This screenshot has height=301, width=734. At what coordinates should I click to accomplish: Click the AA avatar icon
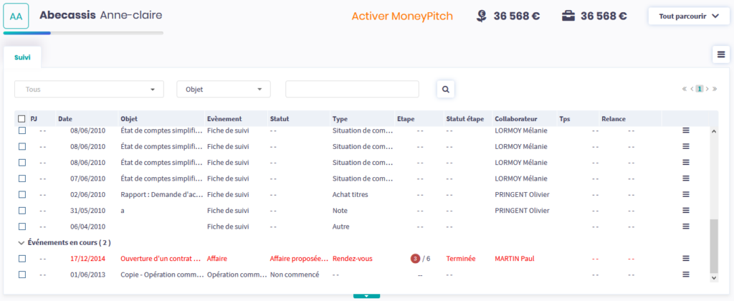click(16, 16)
